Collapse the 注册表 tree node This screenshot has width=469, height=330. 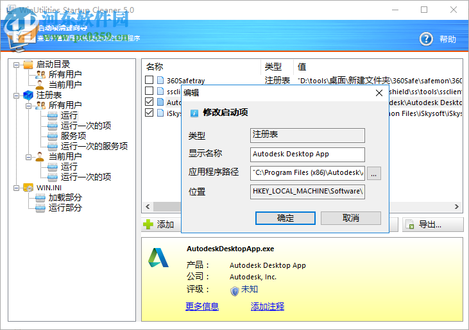pos(17,95)
